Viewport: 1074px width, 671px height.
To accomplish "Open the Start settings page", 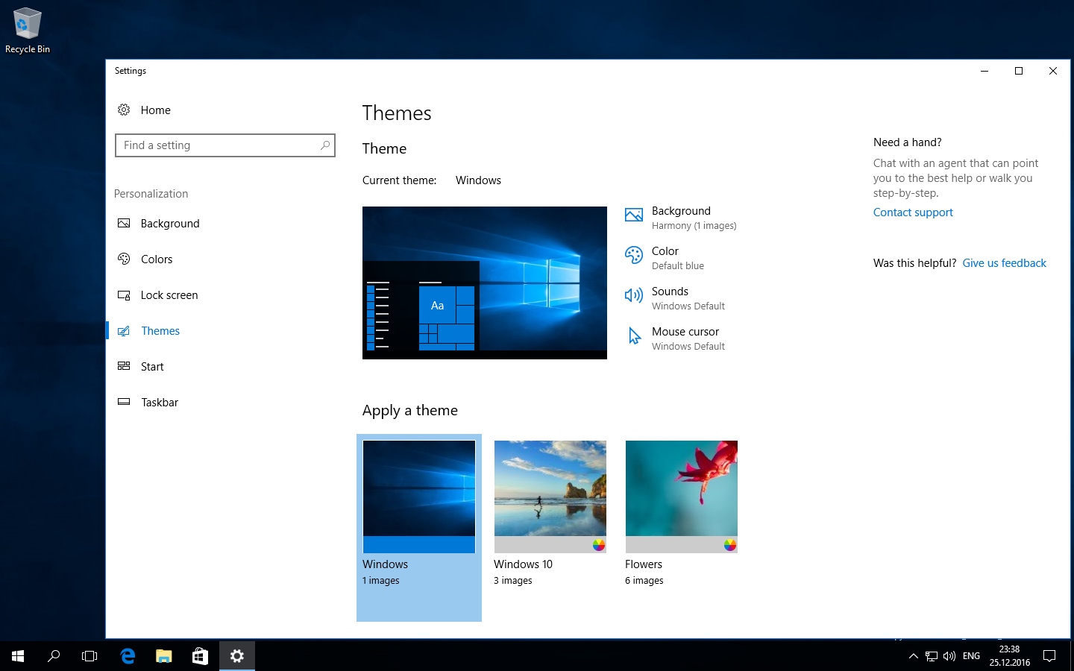I will (220, 367).
